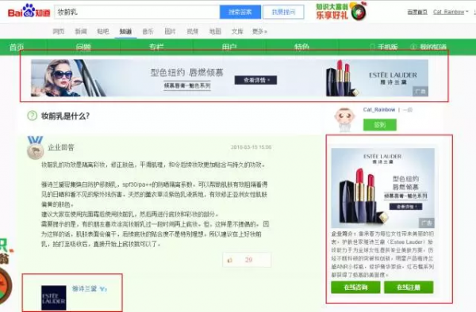
Task: Click the answer timestamp 2016-03-15
Action: pyautogui.click(x=251, y=147)
